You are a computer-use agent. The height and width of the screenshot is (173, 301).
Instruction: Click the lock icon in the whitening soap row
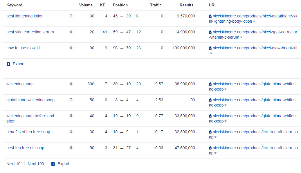[210, 84]
